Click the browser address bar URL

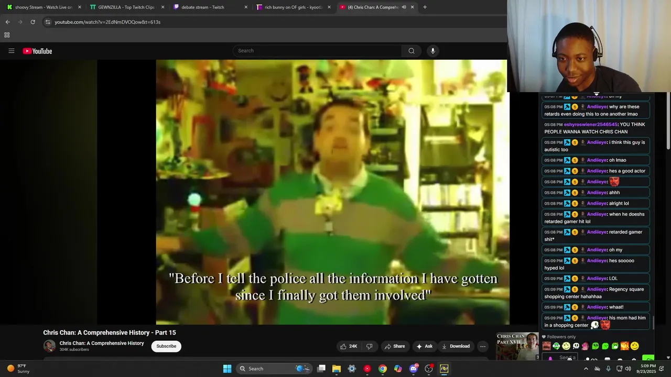pos(107,22)
